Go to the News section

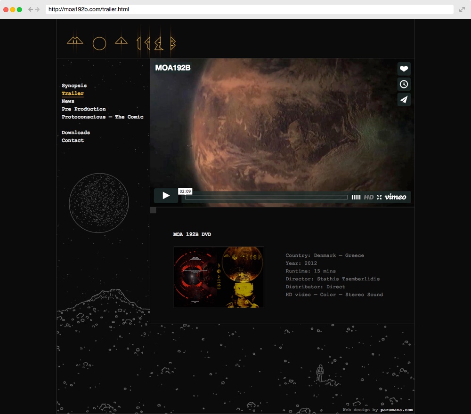pos(68,101)
